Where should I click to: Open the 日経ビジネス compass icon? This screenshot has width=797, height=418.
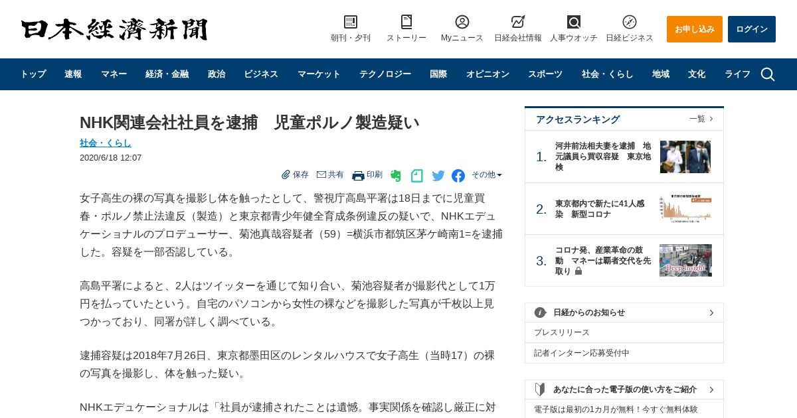pyautogui.click(x=630, y=22)
